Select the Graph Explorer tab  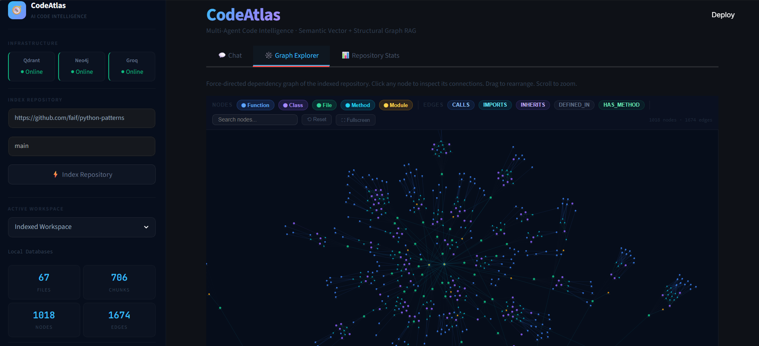[291, 55]
